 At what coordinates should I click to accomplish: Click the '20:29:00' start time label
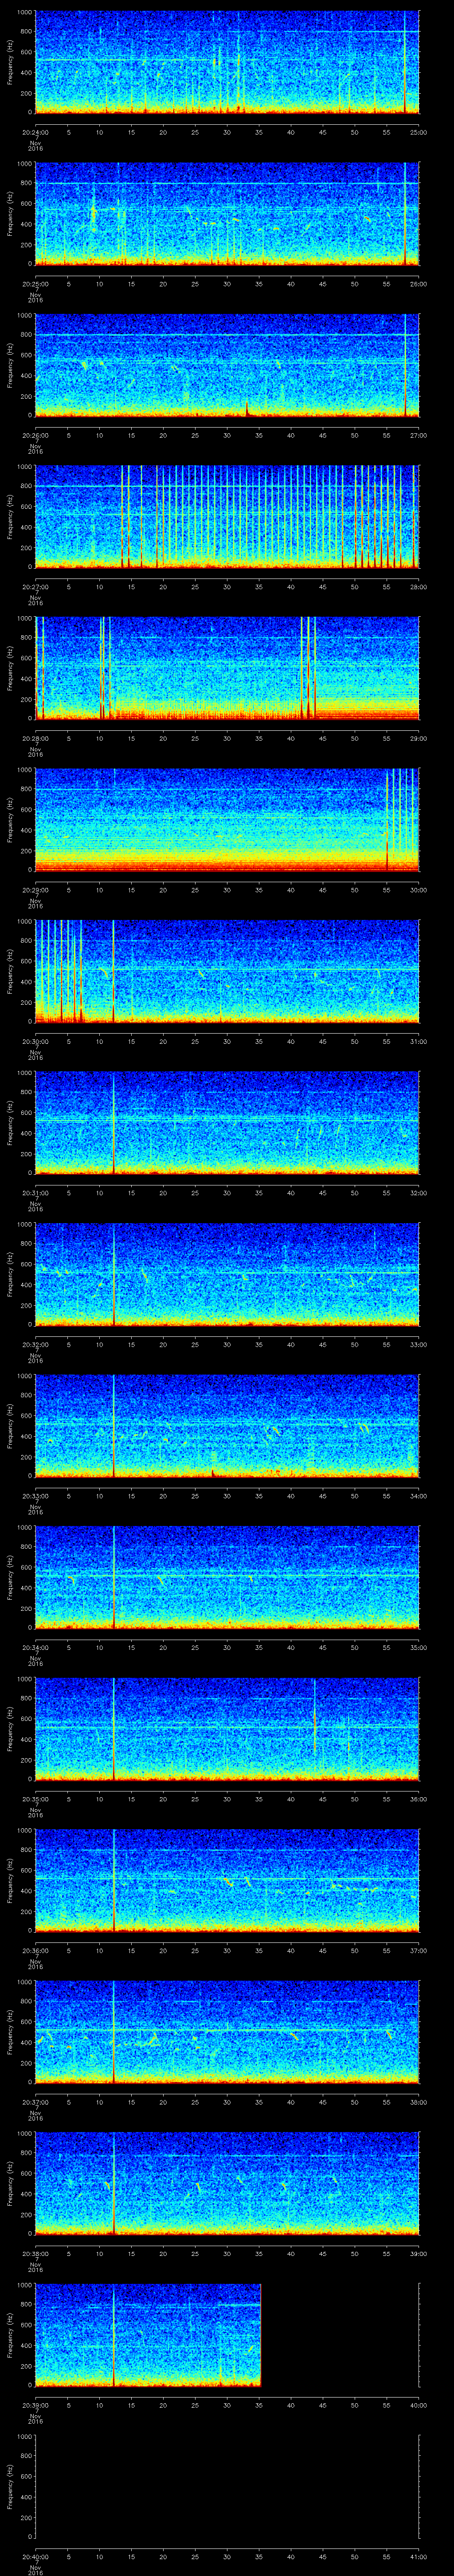pos(35,890)
